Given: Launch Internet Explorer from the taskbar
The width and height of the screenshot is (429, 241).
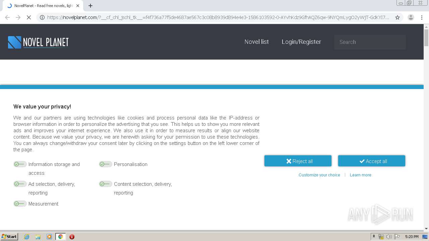Looking at the screenshot, I should coord(26,237).
